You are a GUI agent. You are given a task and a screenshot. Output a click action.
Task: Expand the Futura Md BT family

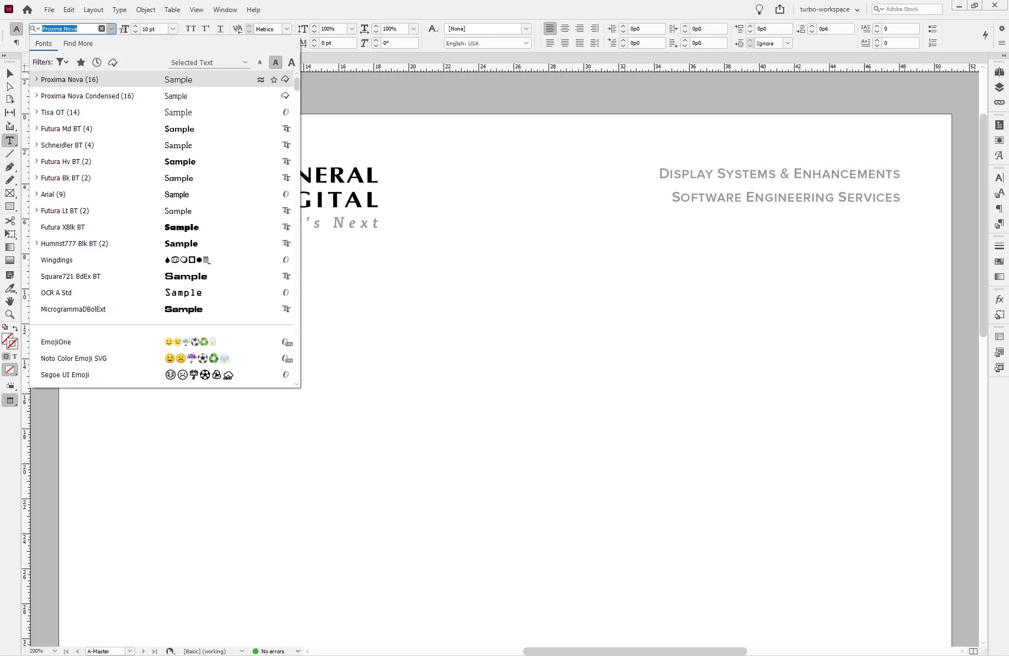(37, 128)
